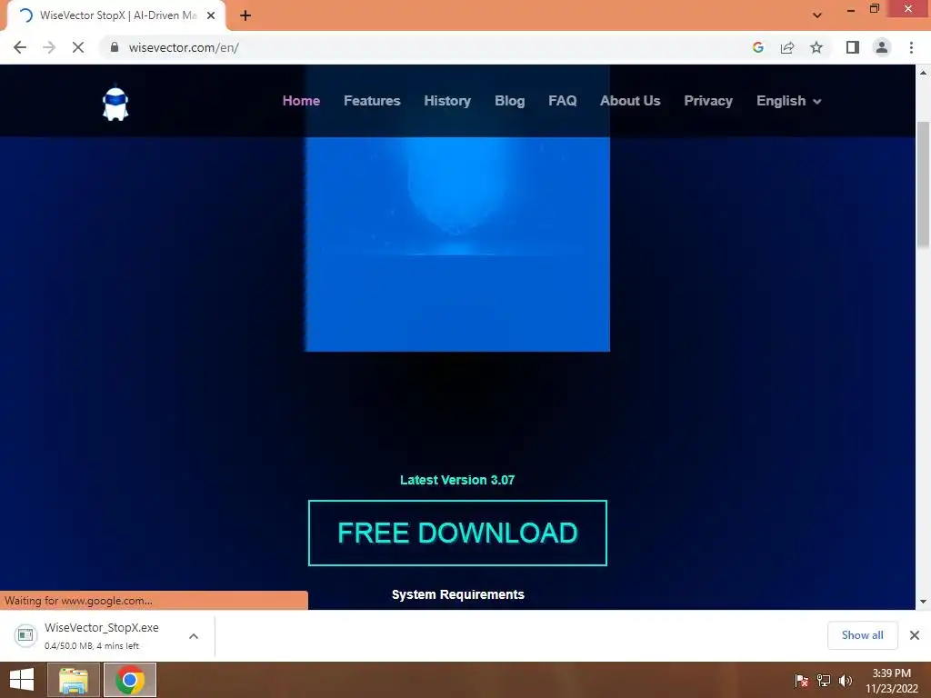
Task: View site security lock info
Action: tap(115, 47)
